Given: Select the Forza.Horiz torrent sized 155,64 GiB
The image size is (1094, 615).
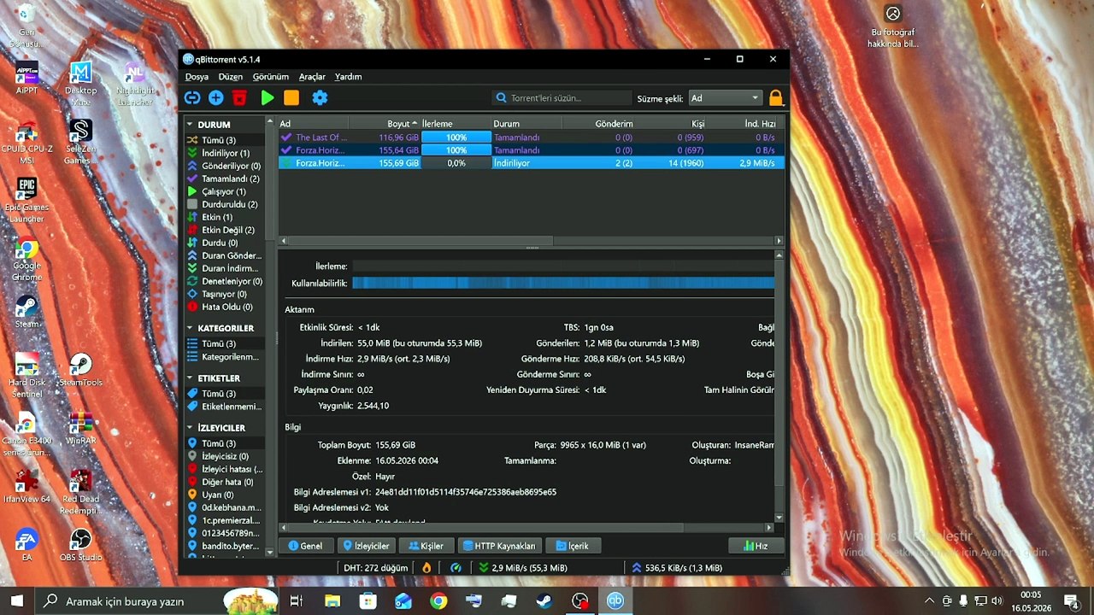Looking at the screenshot, I should click(531, 150).
